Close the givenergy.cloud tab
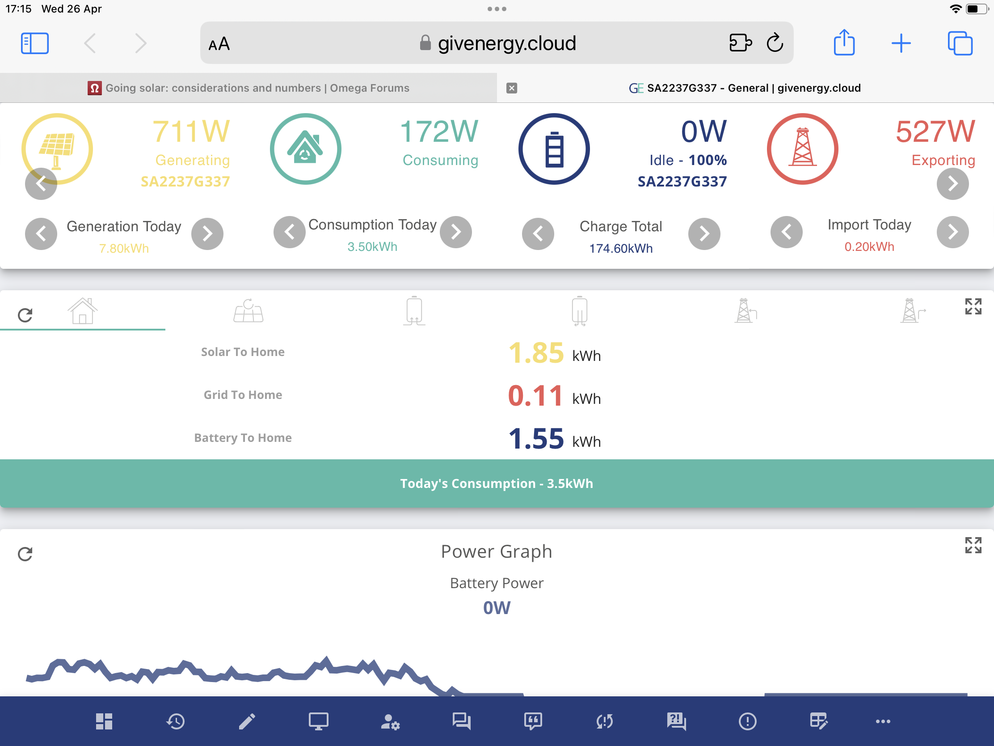994x746 pixels. coord(511,88)
